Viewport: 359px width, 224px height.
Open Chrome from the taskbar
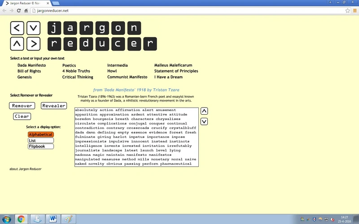click(21, 219)
